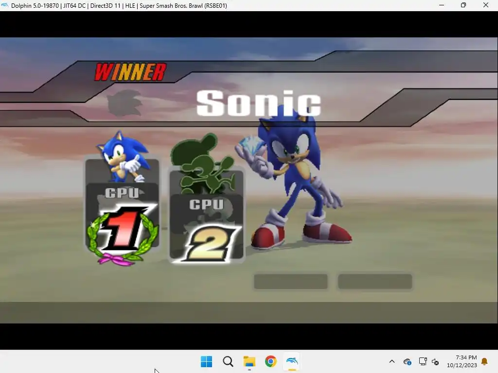Click the first empty player results slot
The image size is (498, 373).
[x=291, y=282]
